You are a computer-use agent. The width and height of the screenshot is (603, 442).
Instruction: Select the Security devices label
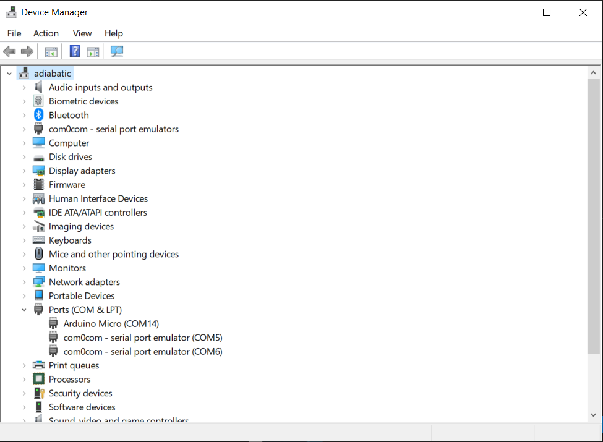pyautogui.click(x=80, y=393)
